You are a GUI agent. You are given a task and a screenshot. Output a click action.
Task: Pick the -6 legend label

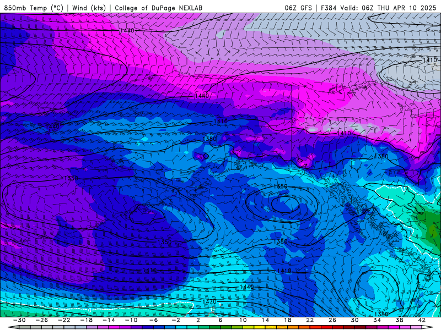tap(154, 320)
